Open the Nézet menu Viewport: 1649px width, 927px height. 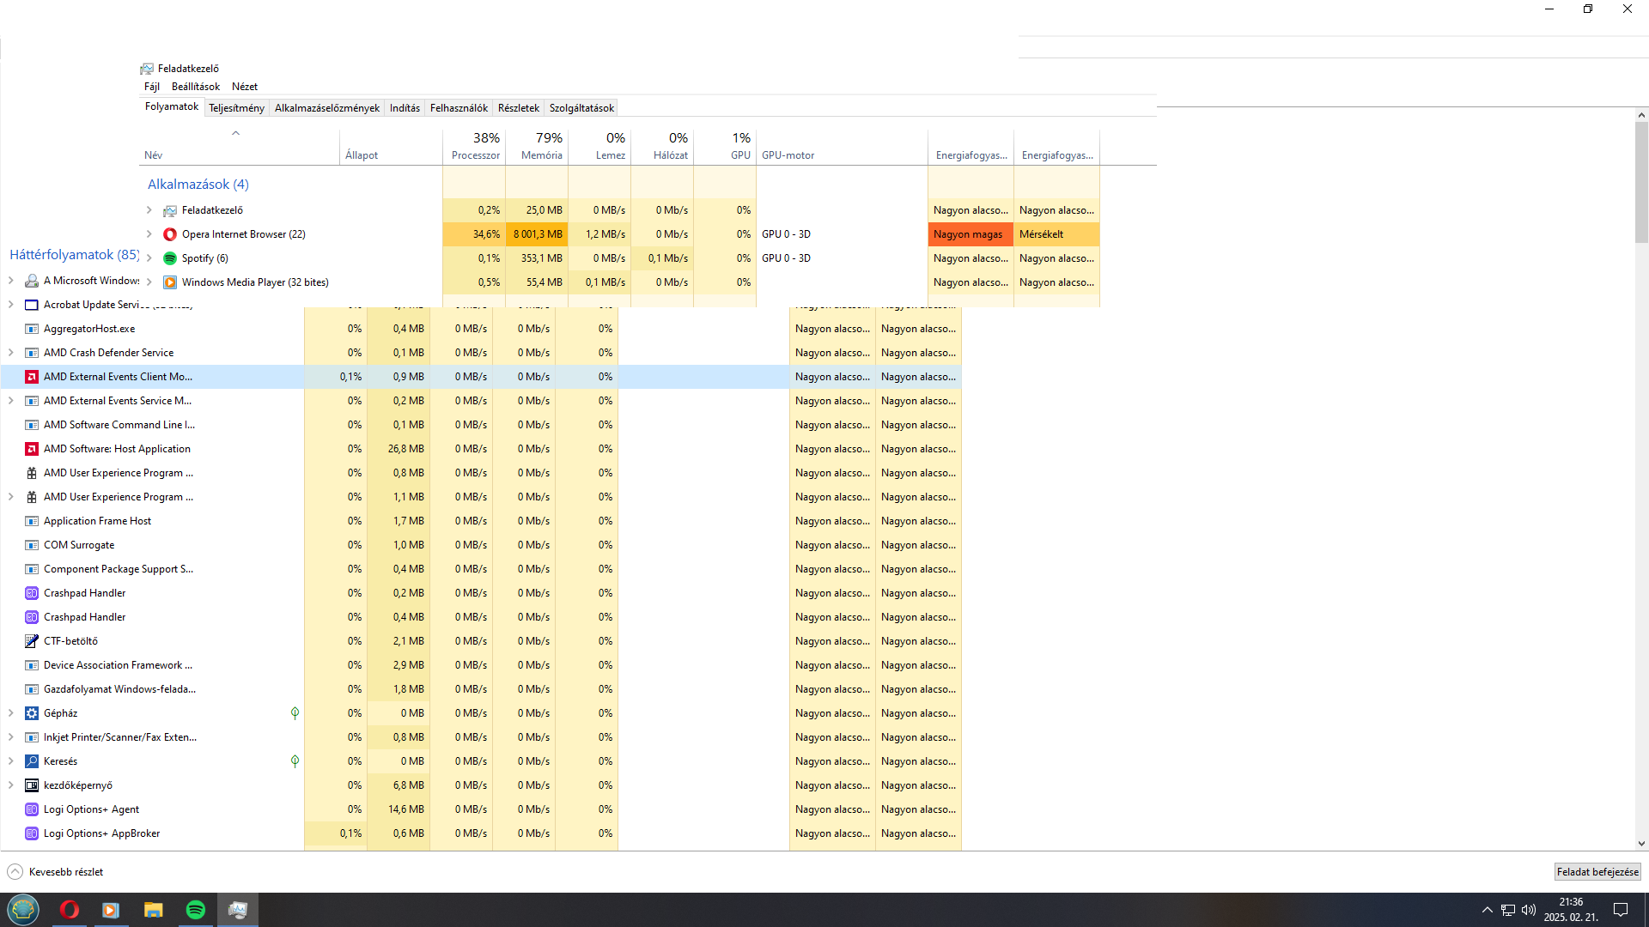point(245,87)
